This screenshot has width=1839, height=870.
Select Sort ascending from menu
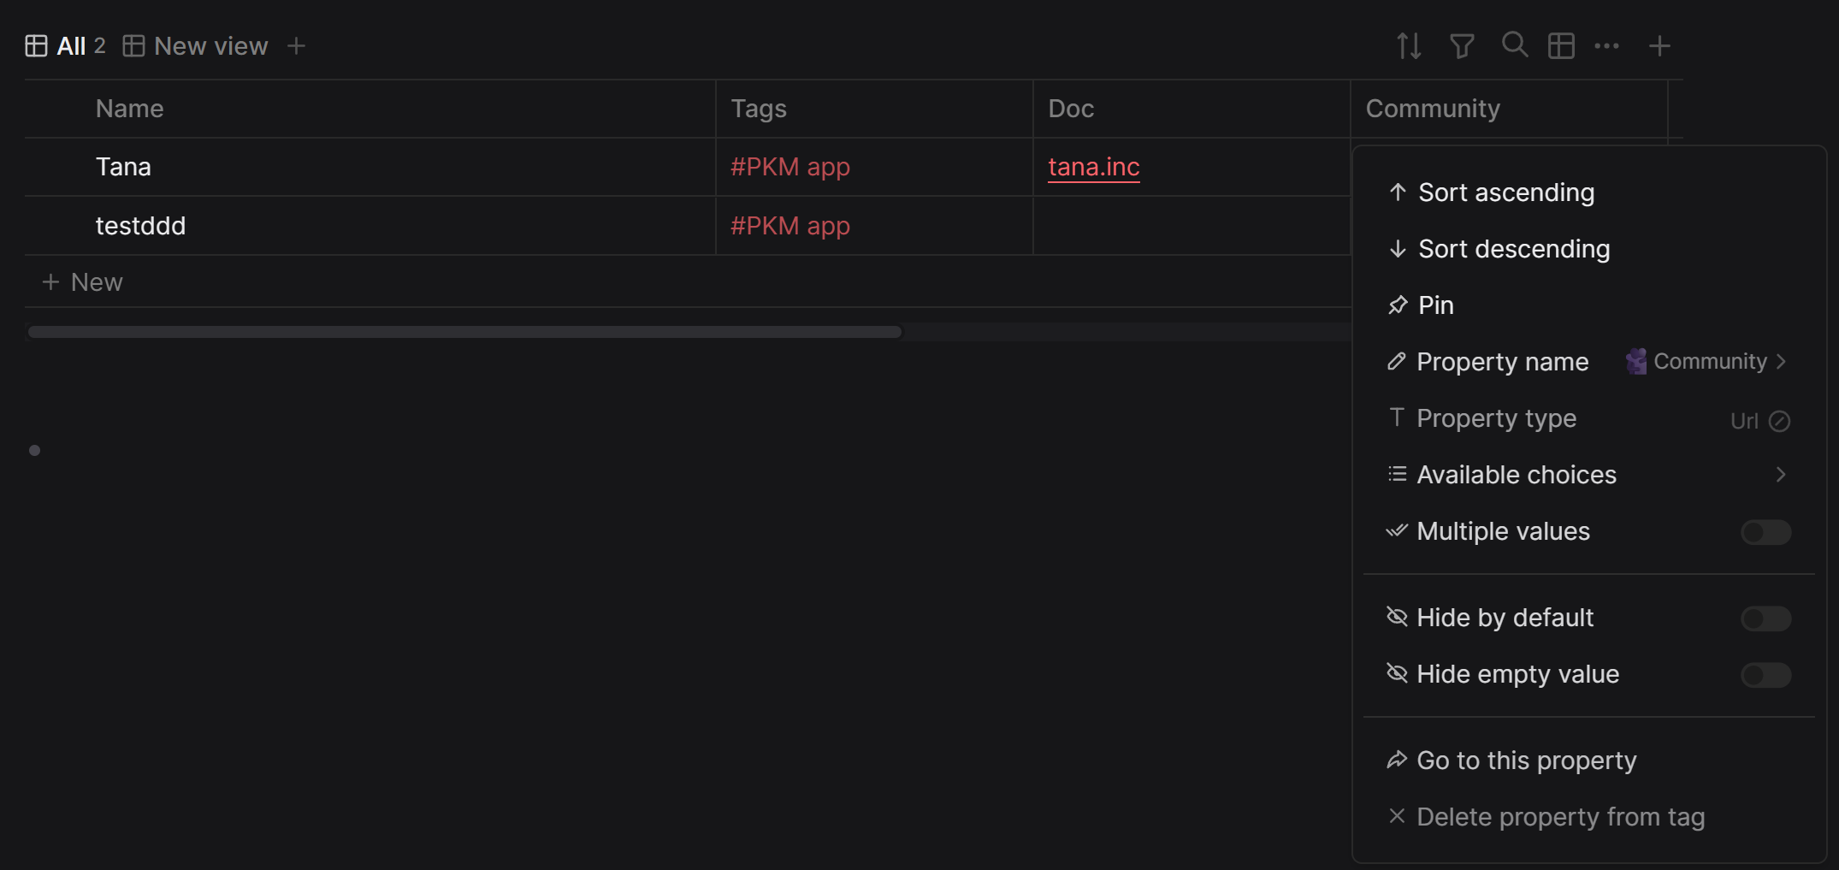tap(1505, 192)
